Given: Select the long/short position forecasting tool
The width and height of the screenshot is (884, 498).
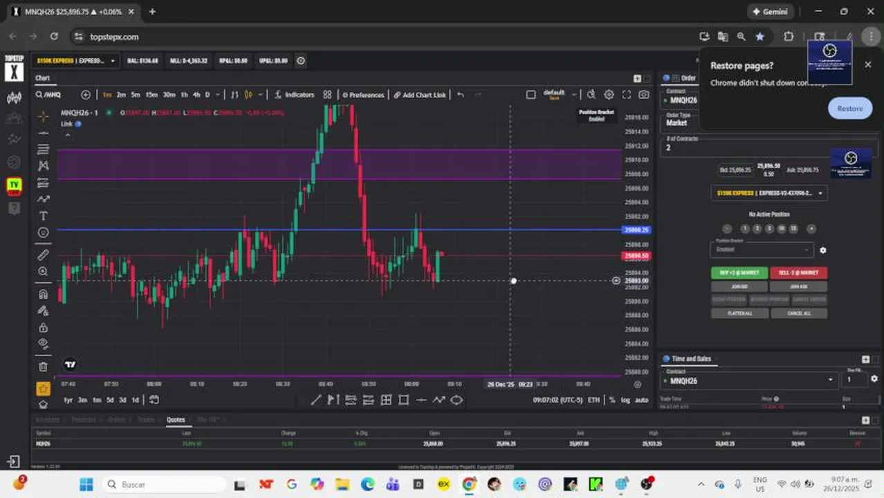Looking at the screenshot, I should coord(43,183).
